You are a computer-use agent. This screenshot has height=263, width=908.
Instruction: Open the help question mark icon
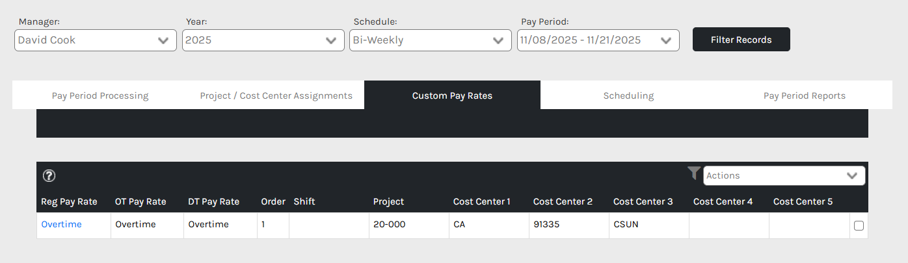[x=49, y=176]
